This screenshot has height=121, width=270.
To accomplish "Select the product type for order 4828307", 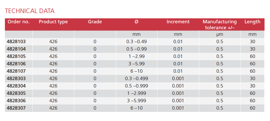I will (53, 108).
